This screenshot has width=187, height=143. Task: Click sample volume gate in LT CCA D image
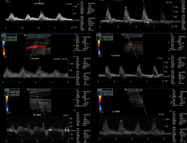(131, 44)
